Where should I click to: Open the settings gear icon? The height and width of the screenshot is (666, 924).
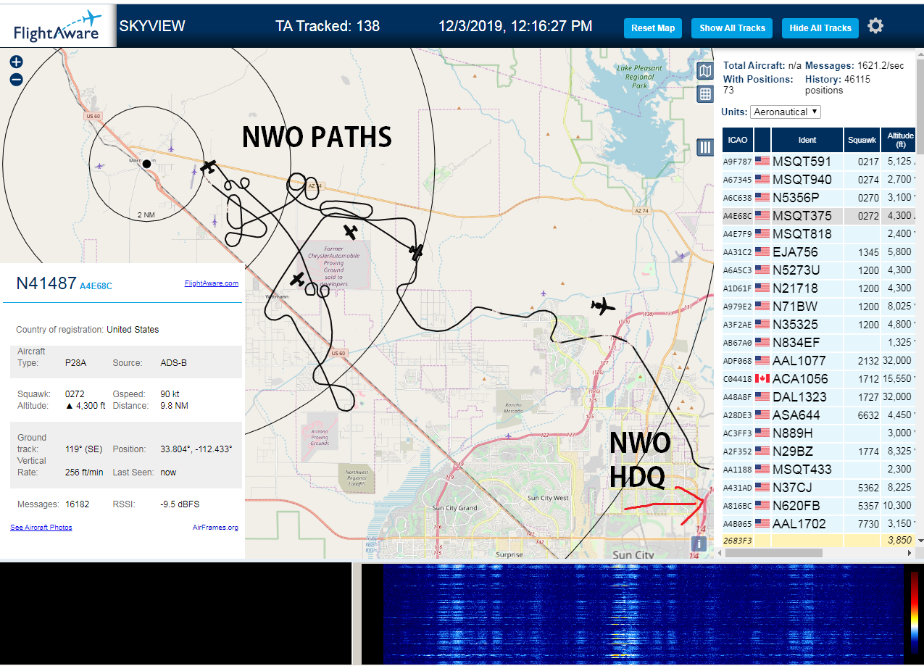click(875, 27)
